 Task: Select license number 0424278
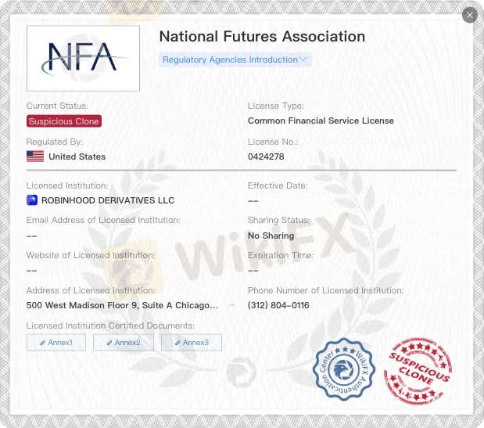(266, 156)
